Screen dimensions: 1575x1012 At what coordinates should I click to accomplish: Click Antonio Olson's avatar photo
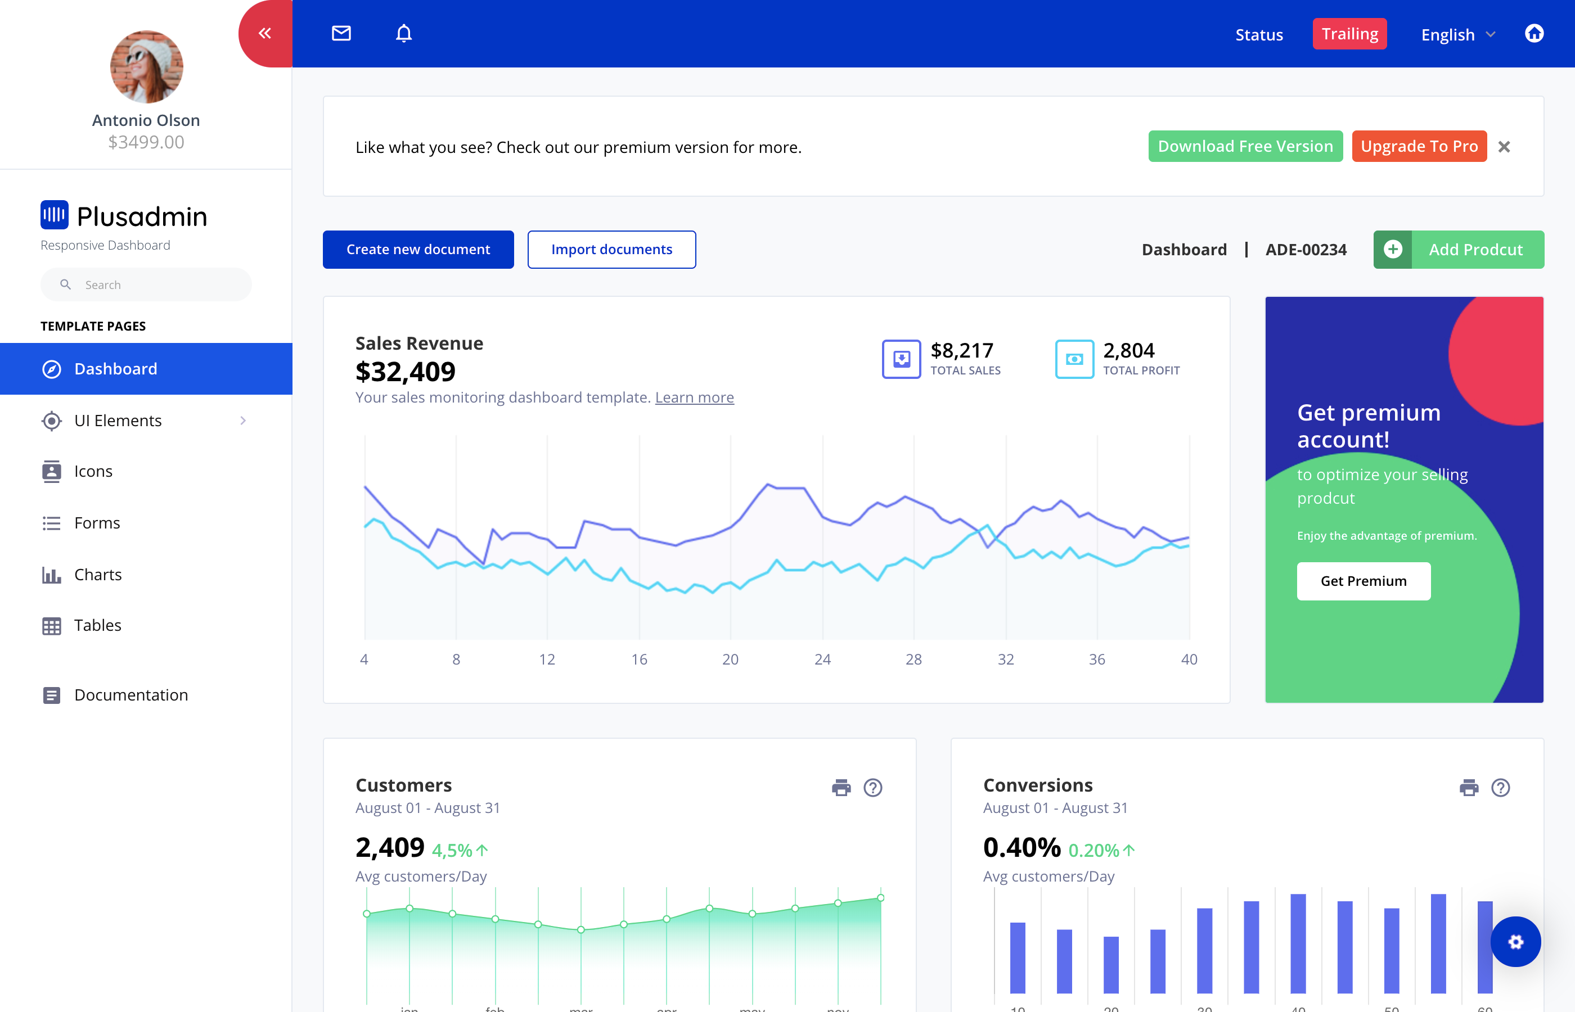click(146, 66)
